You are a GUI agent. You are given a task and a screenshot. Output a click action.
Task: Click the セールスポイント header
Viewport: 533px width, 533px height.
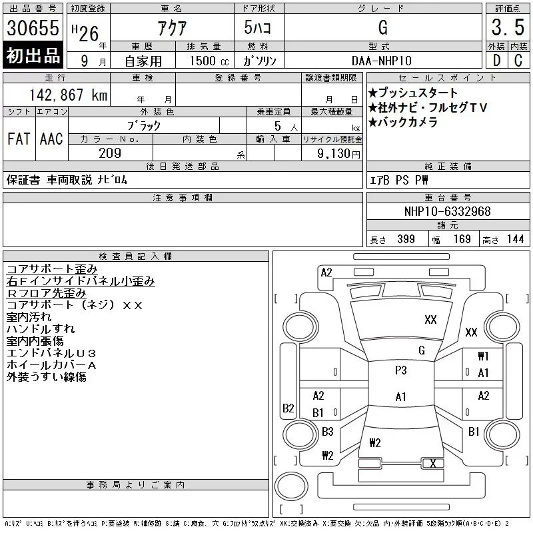tap(448, 77)
